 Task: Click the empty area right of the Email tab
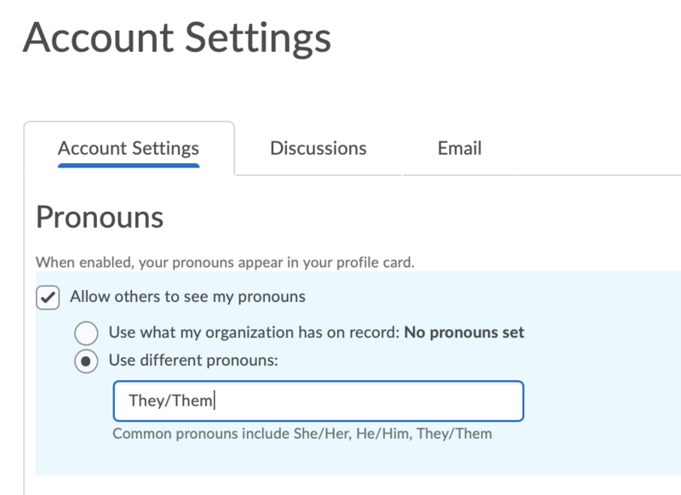click(596, 149)
